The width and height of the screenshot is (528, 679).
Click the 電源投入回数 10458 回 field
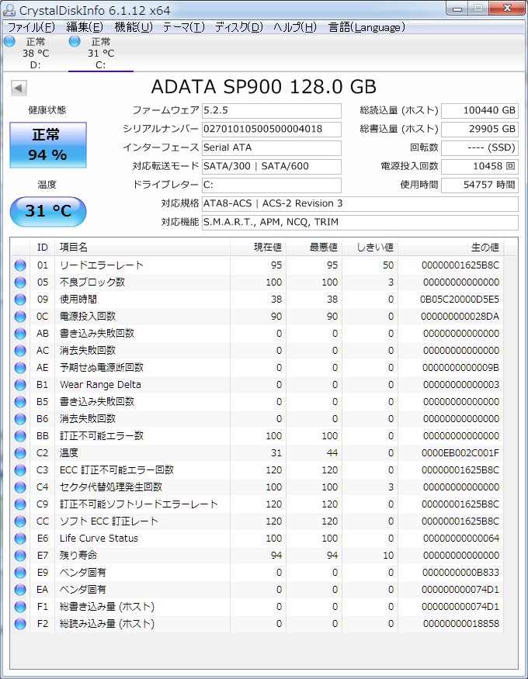[x=480, y=166]
